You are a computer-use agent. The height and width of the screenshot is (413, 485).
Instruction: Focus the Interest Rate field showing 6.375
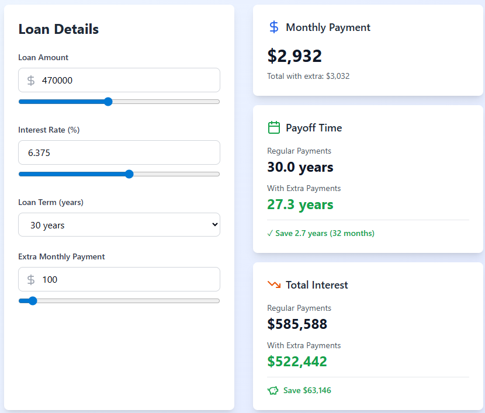click(119, 153)
